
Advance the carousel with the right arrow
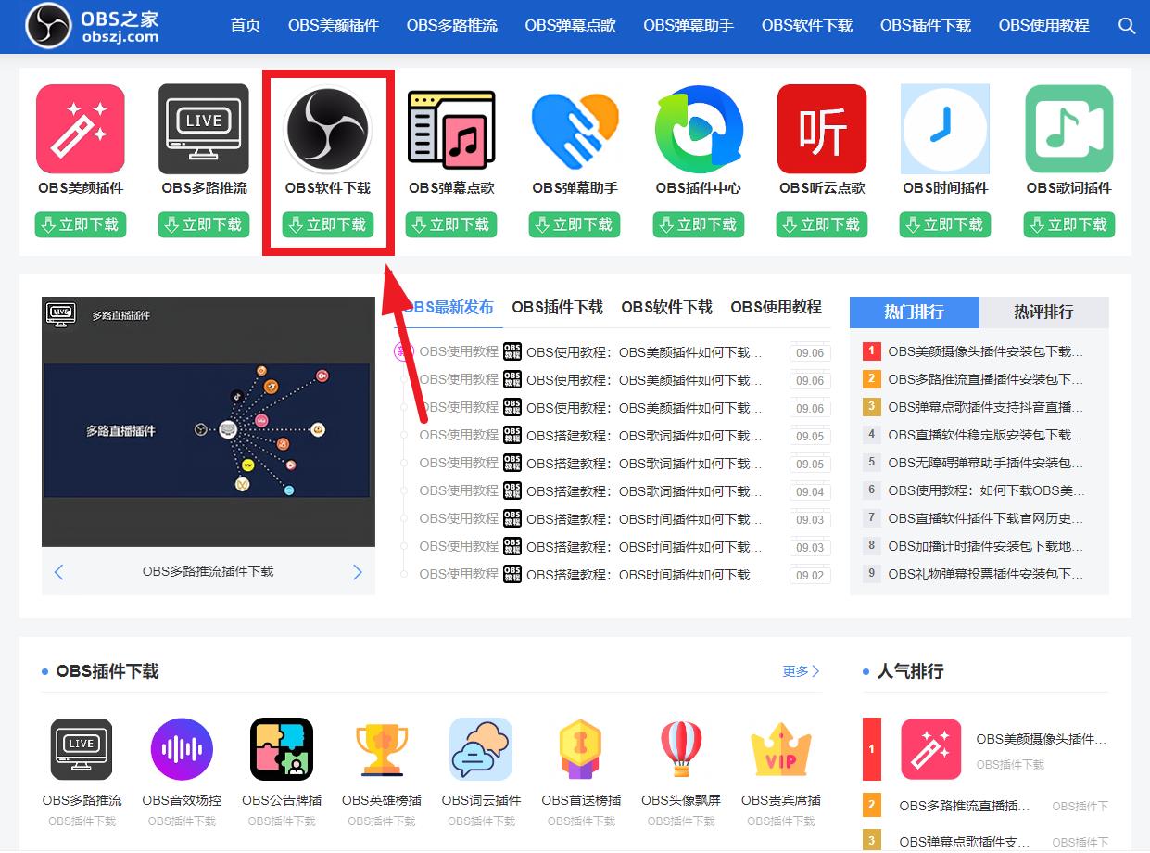pos(358,572)
